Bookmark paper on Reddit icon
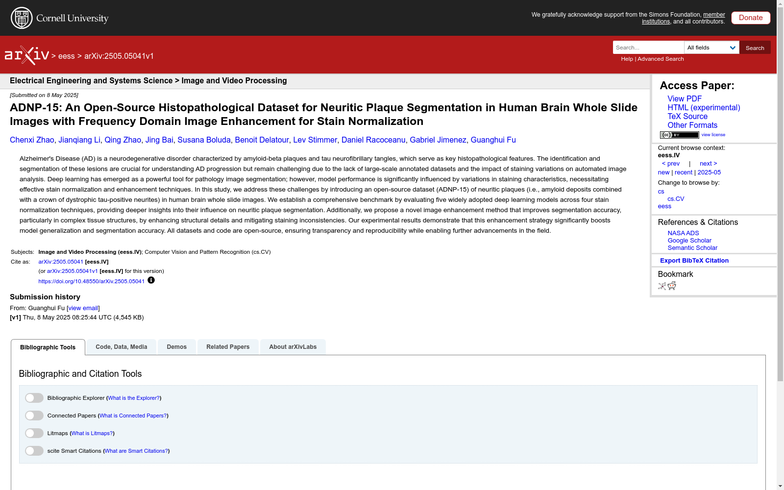The width and height of the screenshot is (784, 490). tap(672, 286)
